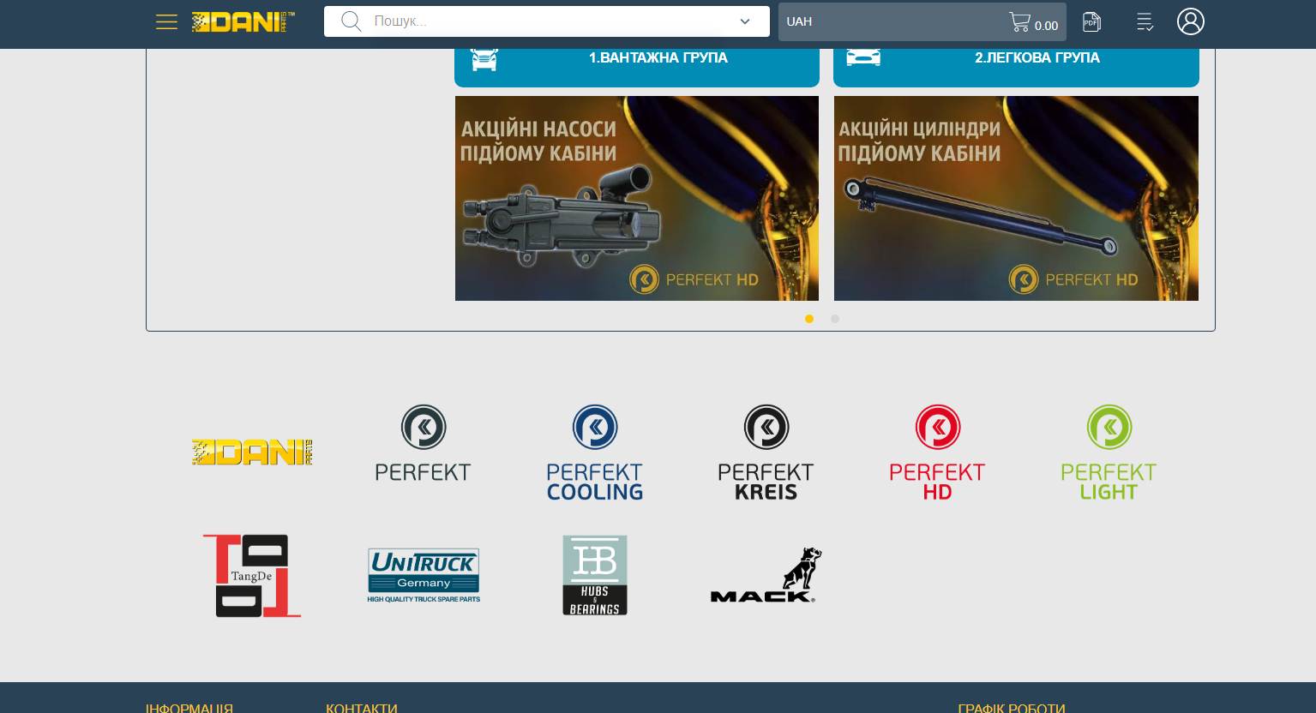Click the search magnifier icon
The image size is (1316, 713).
[352, 21]
